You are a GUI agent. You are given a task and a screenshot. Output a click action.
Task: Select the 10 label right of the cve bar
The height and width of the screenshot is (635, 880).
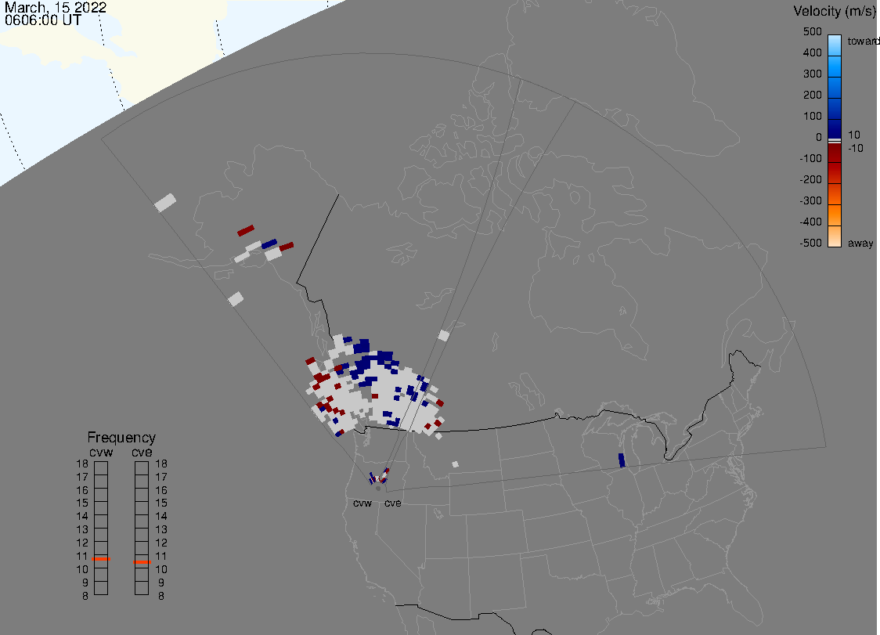(x=161, y=569)
